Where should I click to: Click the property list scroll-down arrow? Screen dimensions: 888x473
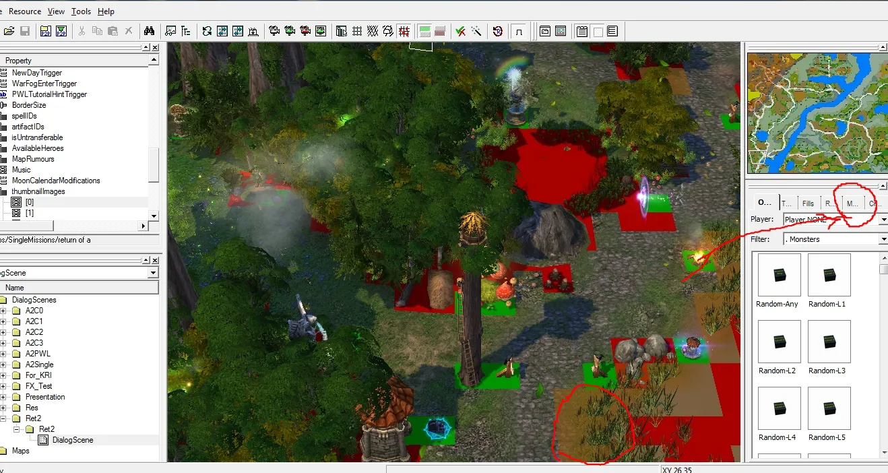click(x=154, y=216)
